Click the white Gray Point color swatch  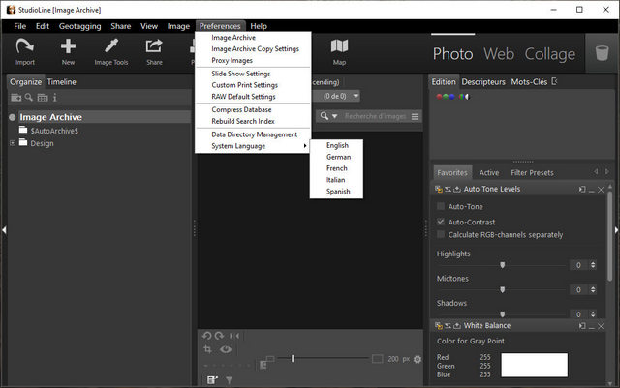(x=534, y=364)
